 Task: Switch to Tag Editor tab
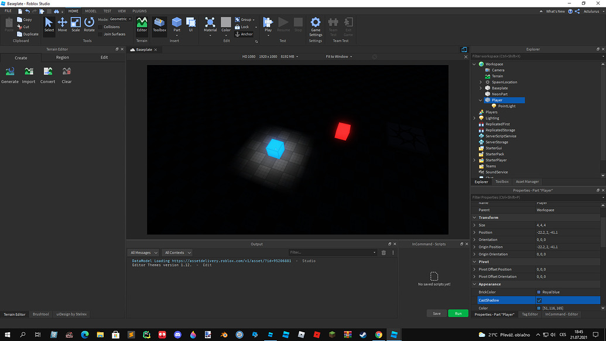point(529,314)
